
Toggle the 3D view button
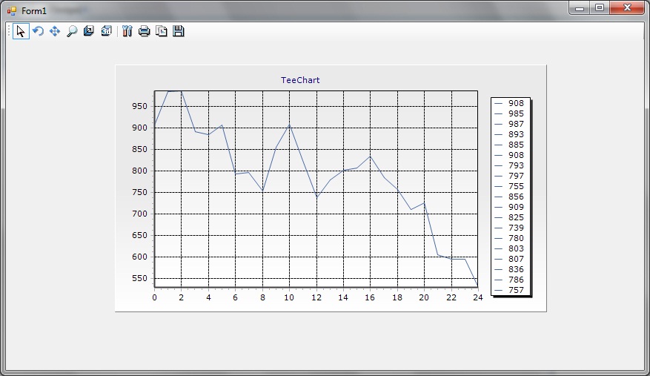[106, 31]
